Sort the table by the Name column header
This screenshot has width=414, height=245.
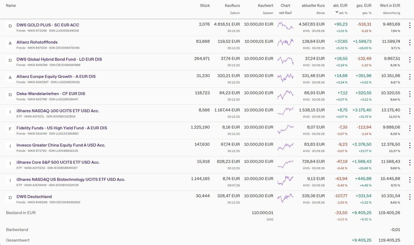point(11,5)
